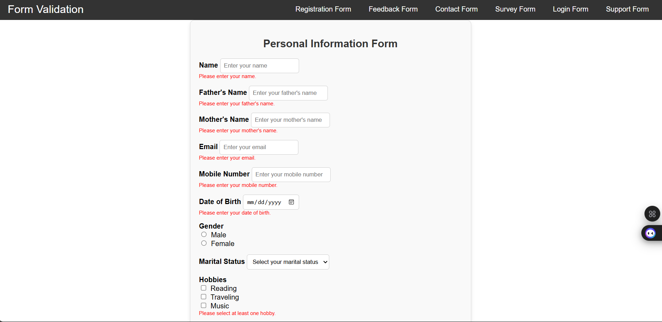Navigate to the Survey Form
662x322 pixels.
[x=515, y=9]
